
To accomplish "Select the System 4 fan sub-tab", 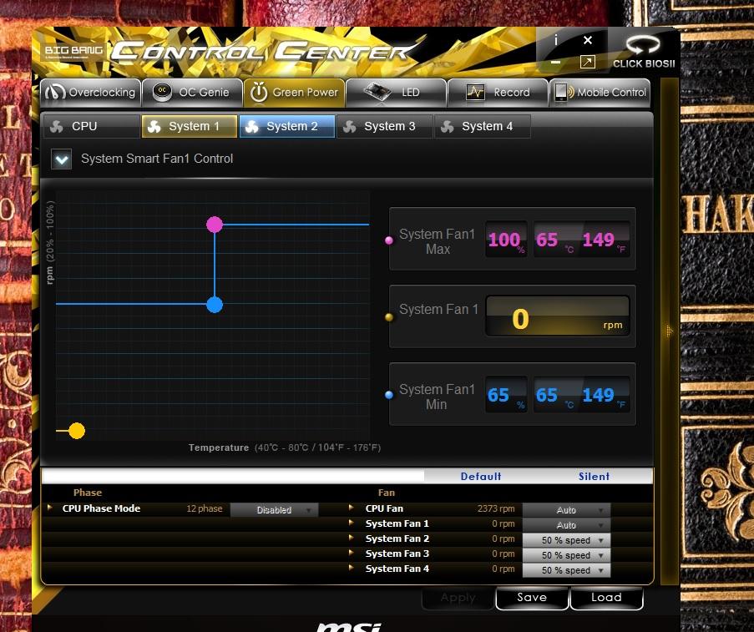I will click(483, 126).
